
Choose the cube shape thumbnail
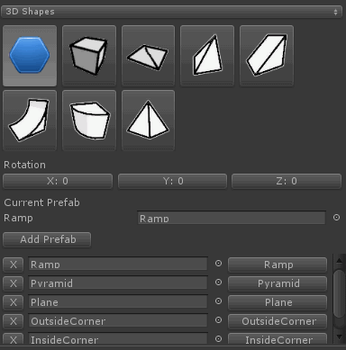click(89, 56)
